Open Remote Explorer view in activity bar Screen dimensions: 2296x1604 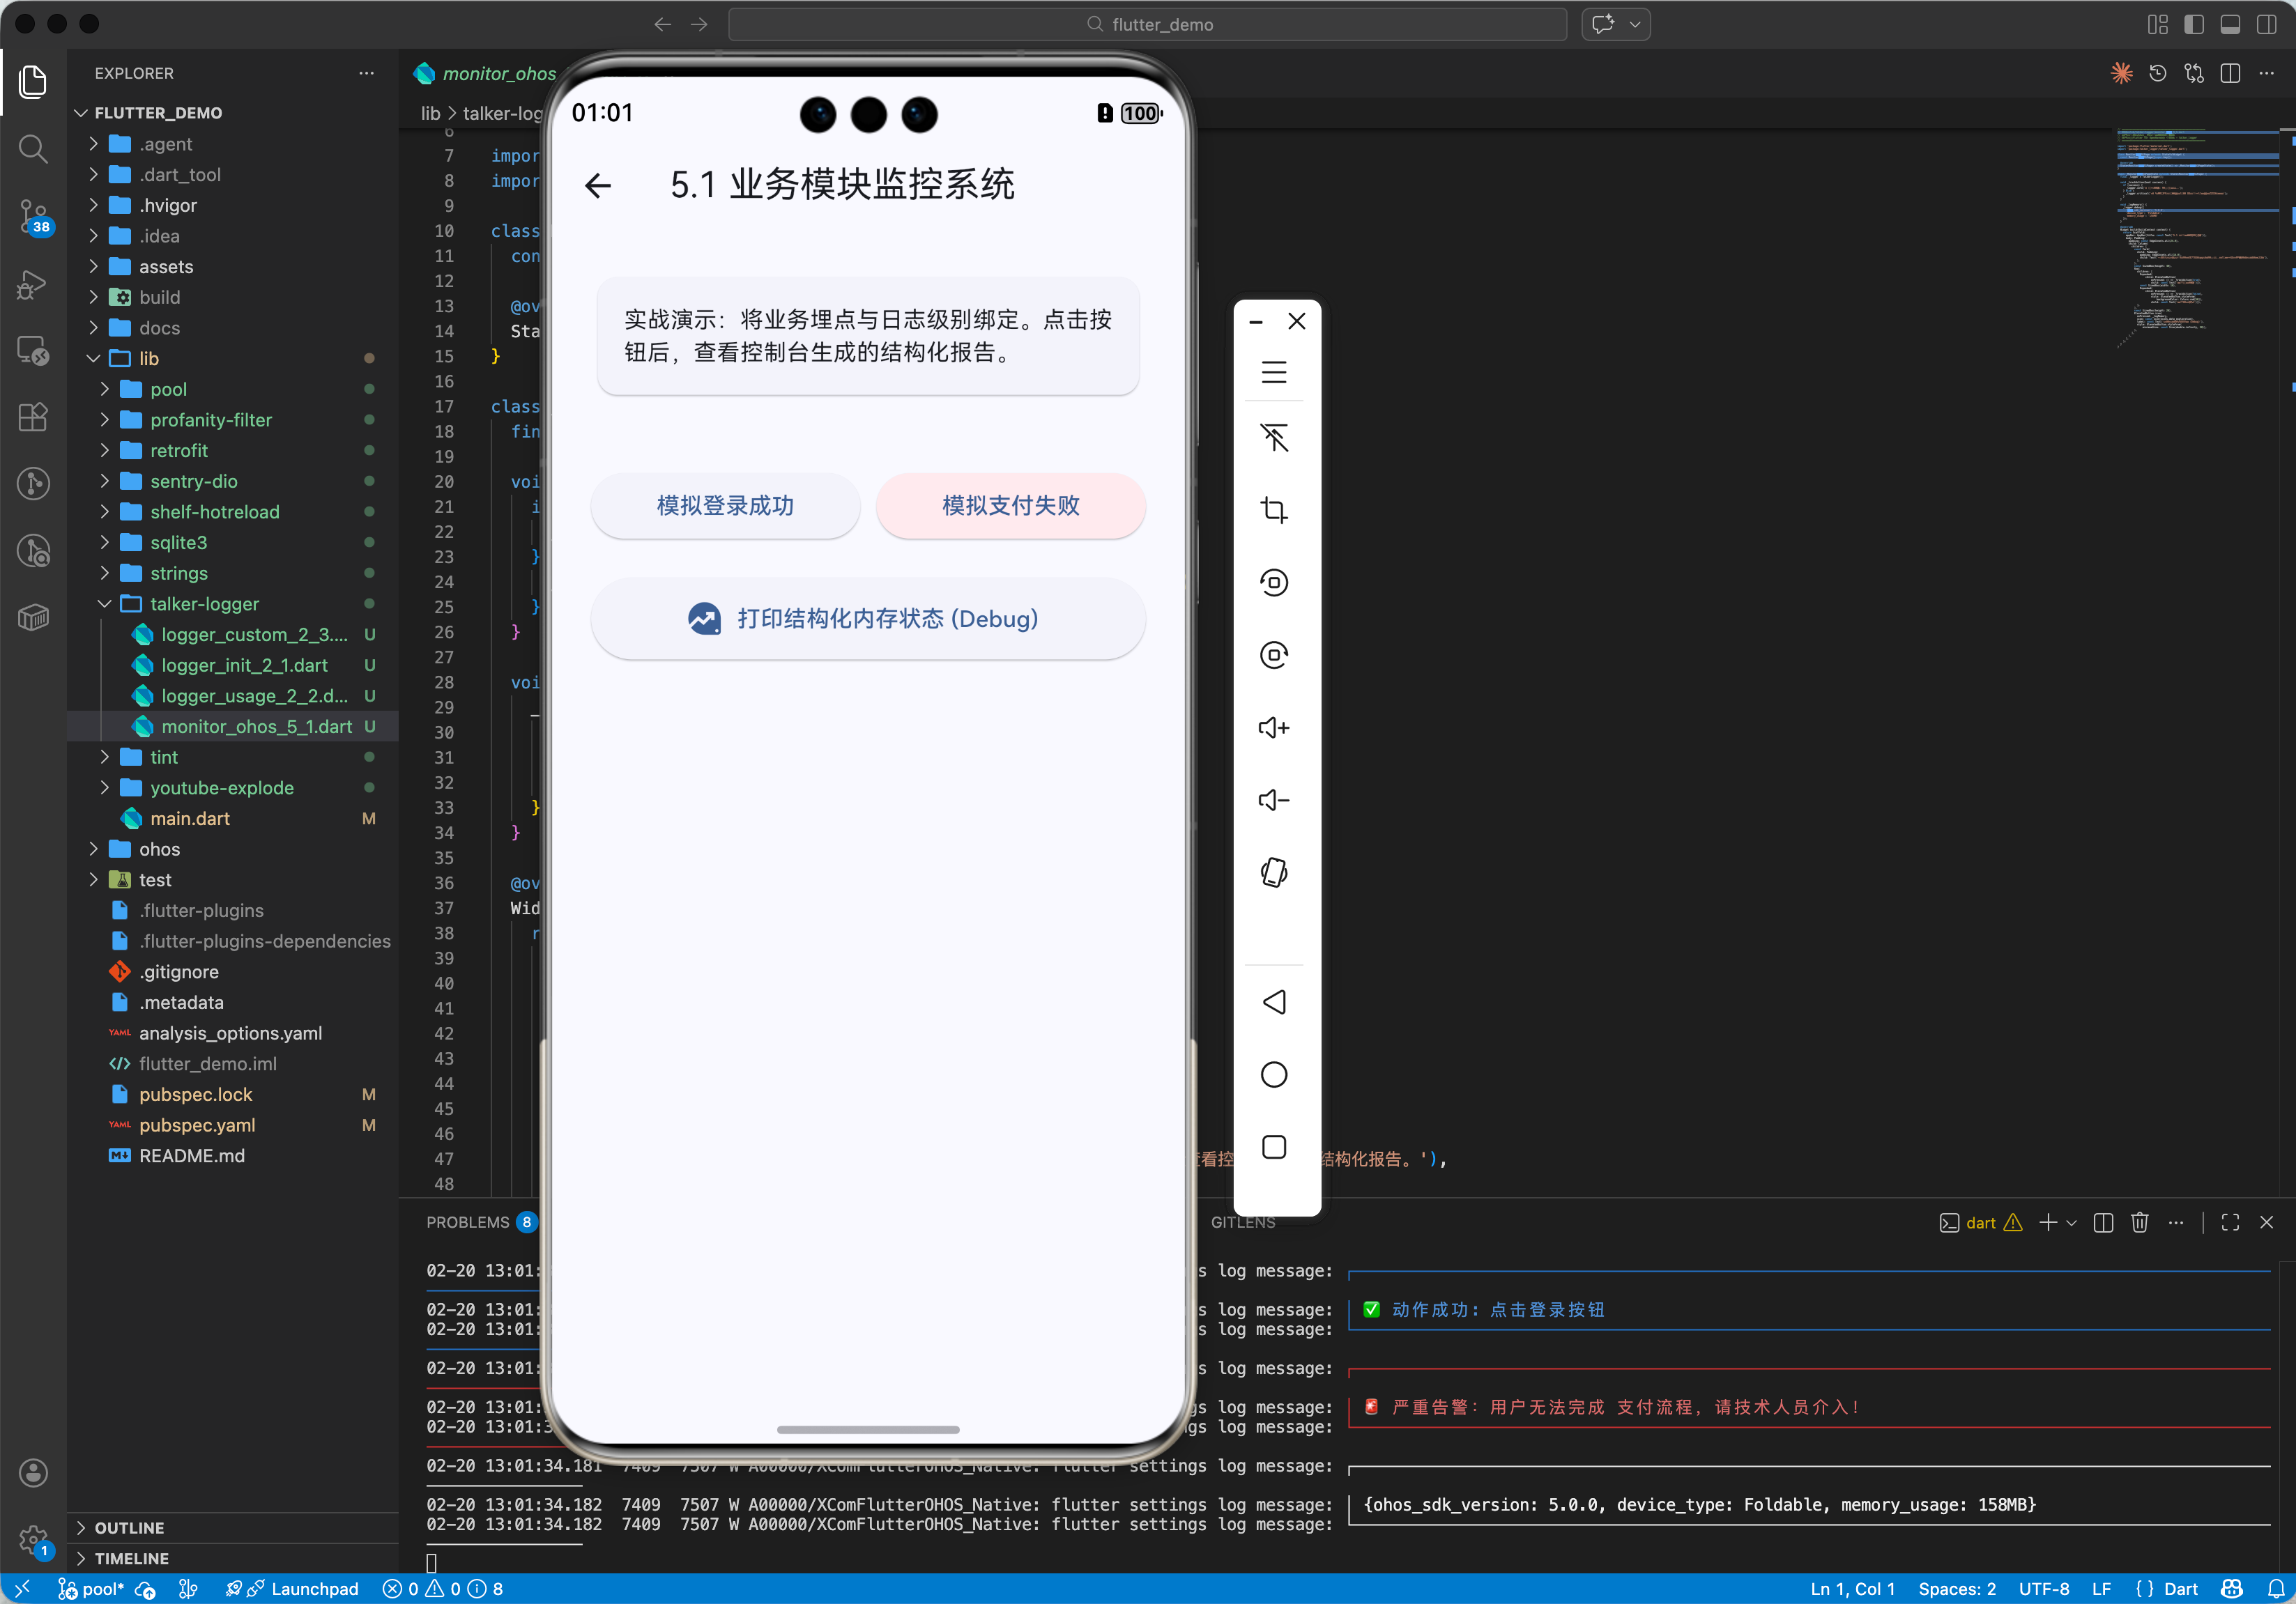[33, 350]
